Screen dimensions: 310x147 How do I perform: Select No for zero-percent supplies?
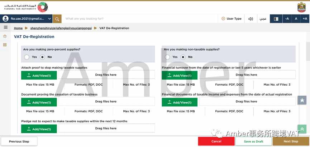tap(42, 57)
